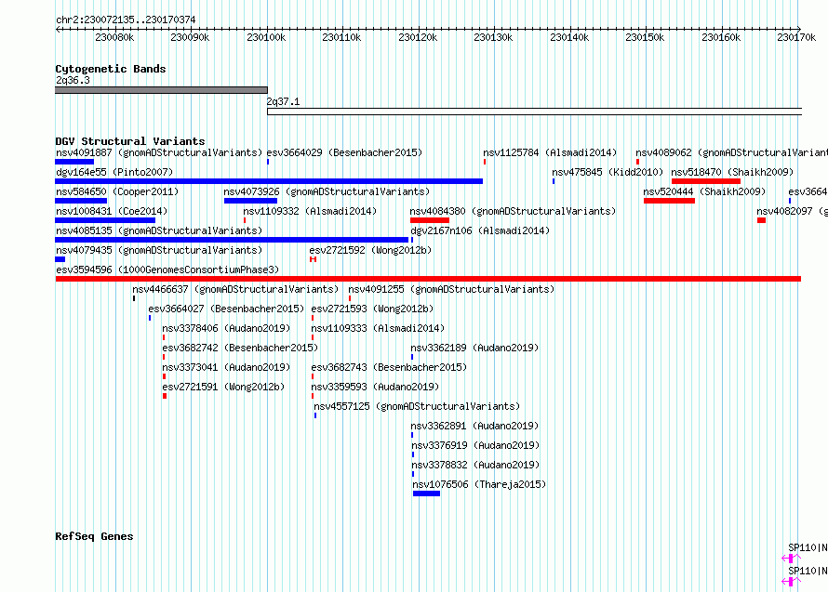Click the 2q36.3 cytogenetic band bar
Screen dimensions: 828x592
click(161, 90)
